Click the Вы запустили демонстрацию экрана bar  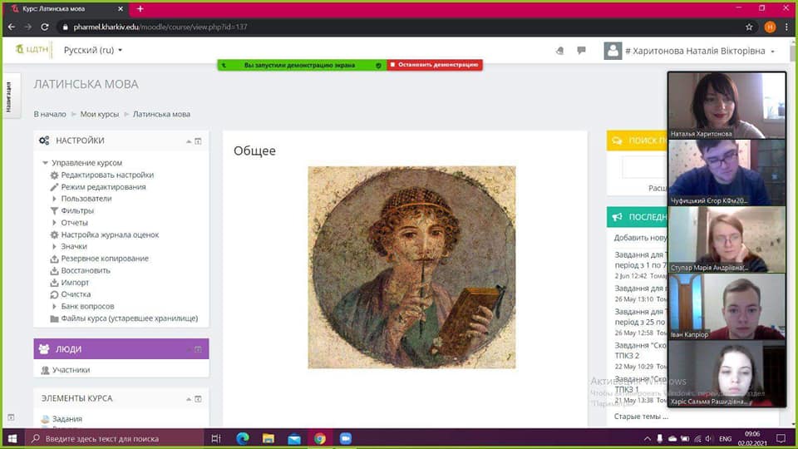[302, 65]
